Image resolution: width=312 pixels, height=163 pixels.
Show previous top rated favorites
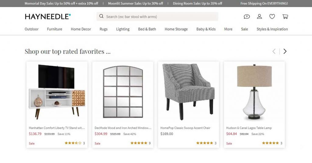click(274, 51)
